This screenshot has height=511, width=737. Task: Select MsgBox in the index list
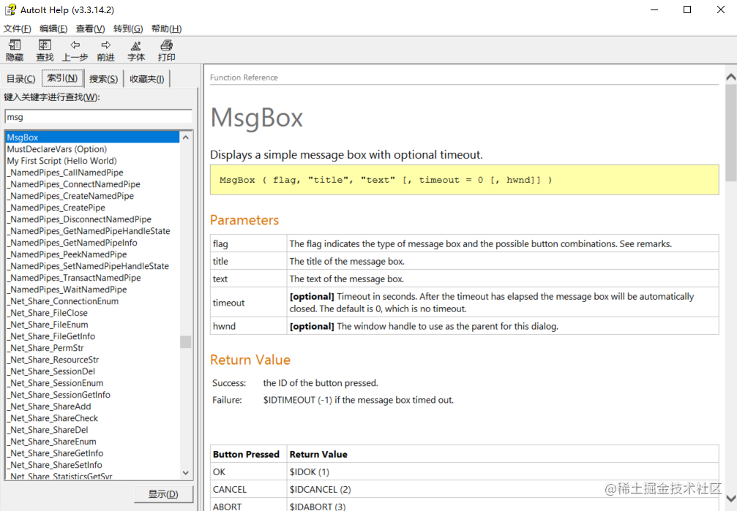click(x=92, y=137)
